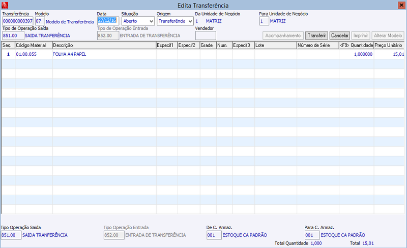Click the Imprimir button

[361, 36]
